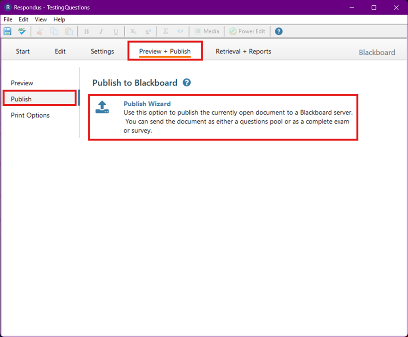Open the Sigma equation editor

click(x=165, y=32)
